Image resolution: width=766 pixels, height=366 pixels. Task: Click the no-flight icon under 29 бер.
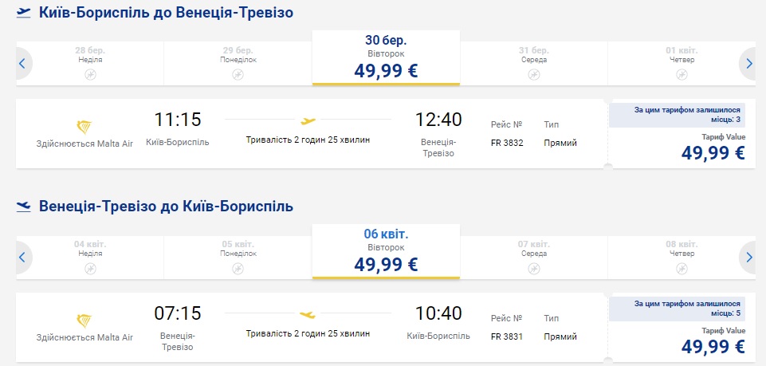tap(238, 74)
